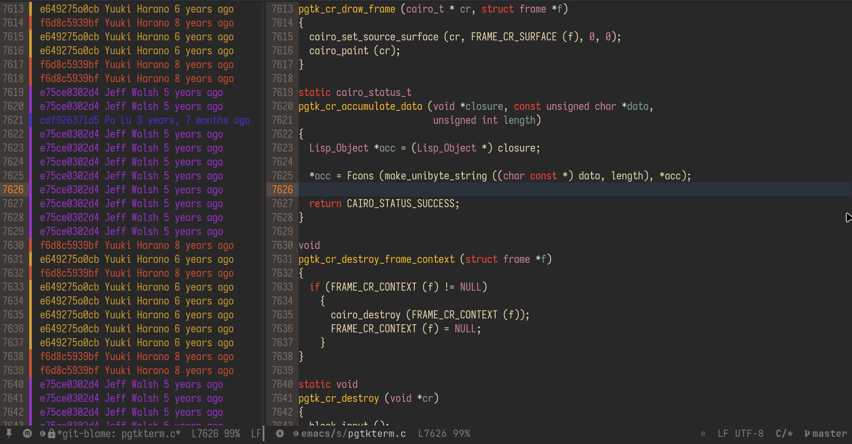The height and width of the screenshot is (444, 852).
Task: Click the small file-type icon left of the lock
Action: (x=43, y=434)
